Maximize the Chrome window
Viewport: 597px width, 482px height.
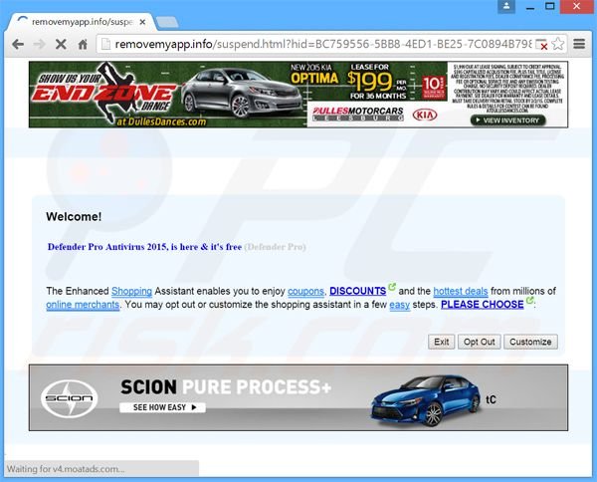(550, 7)
